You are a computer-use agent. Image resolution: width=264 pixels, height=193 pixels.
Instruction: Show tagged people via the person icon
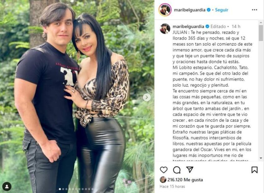7,186
